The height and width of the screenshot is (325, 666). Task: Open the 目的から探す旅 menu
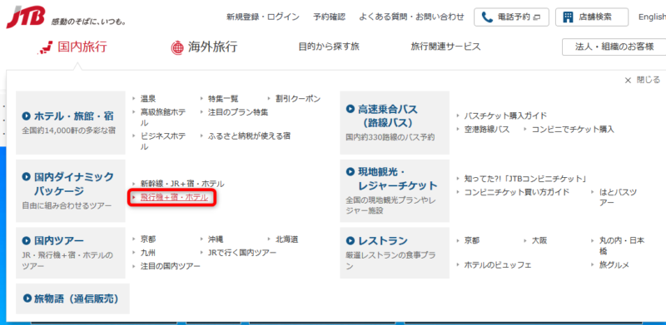click(x=329, y=47)
